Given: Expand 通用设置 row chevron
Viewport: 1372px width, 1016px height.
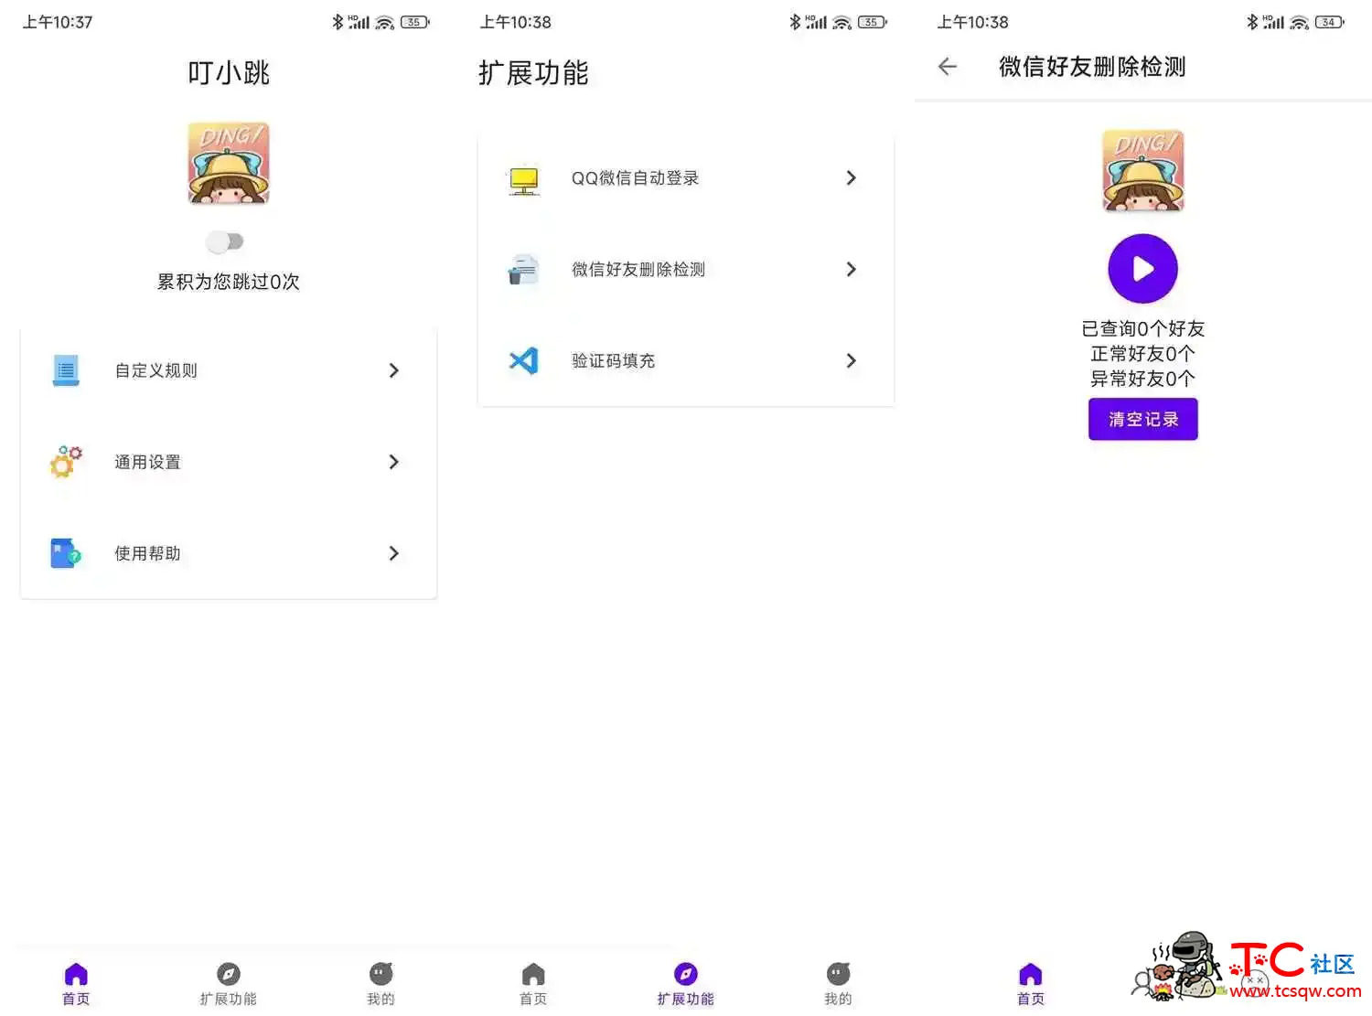Looking at the screenshot, I should [x=394, y=462].
